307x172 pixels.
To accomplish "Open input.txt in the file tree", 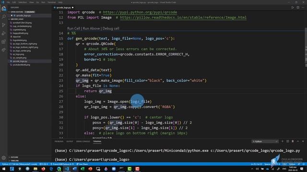I will coord(17,37).
